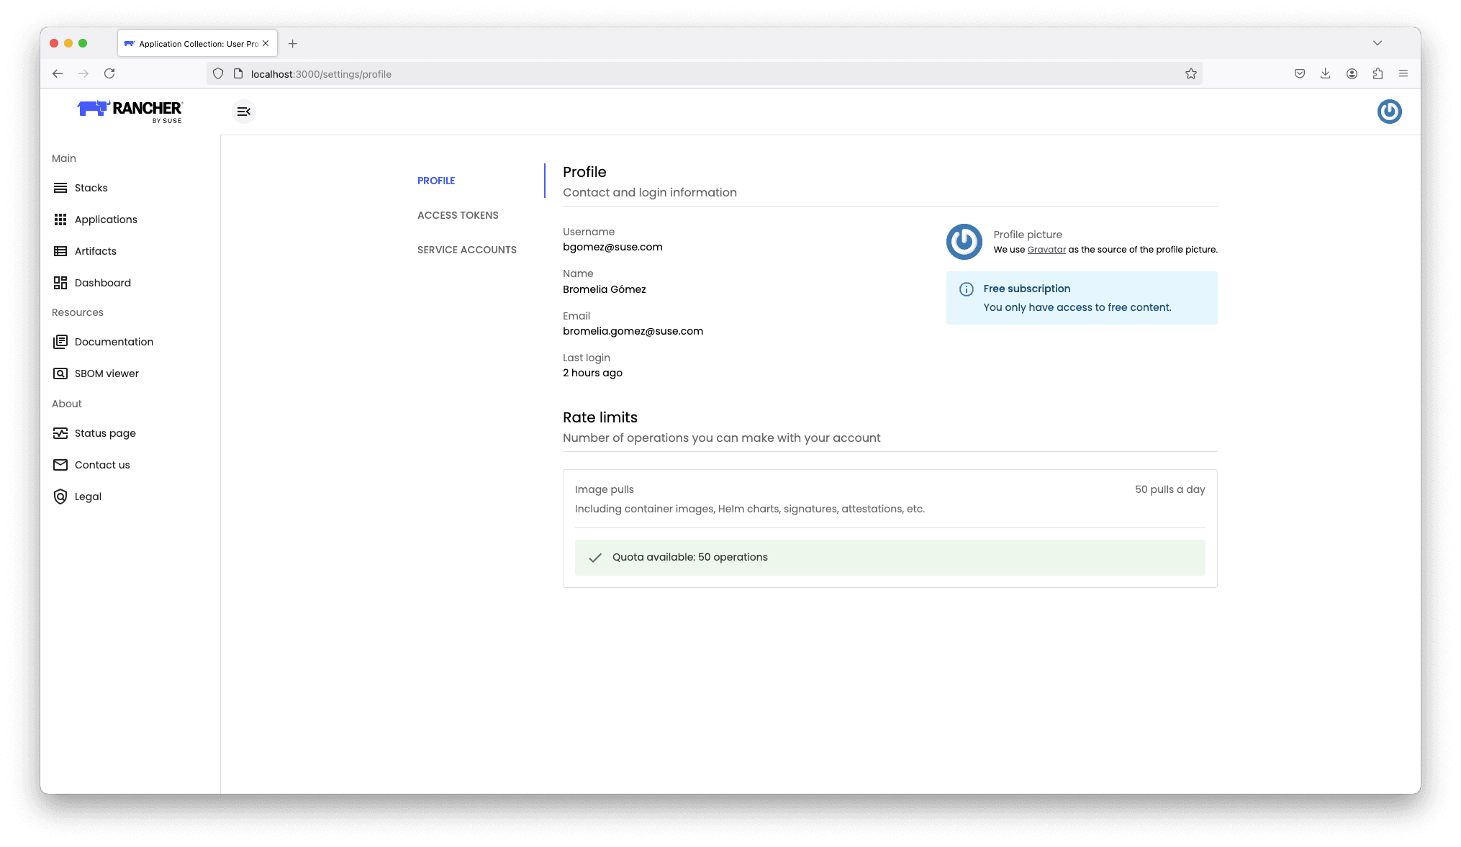Click the Status page icon
The width and height of the screenshot is (1461, 847).
coord(60,433)
